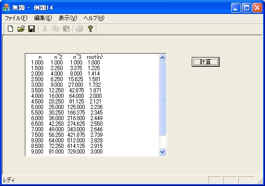Open the ファイル(F) menu
This screenshot has width=265, height=186.
(16, 18)
